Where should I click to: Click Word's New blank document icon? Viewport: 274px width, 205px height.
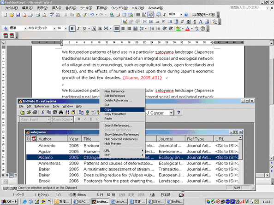(6, 15)
